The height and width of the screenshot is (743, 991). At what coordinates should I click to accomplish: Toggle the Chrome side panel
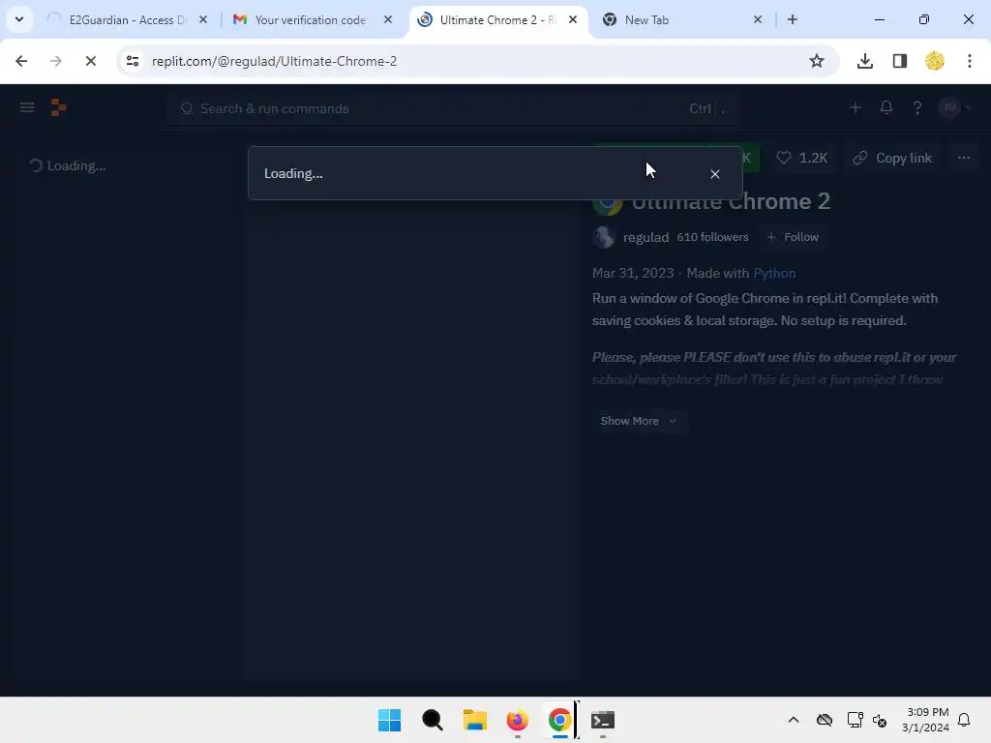click(899, 61)
